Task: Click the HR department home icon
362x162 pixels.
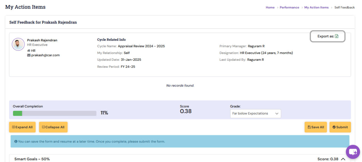Action: 29,51
